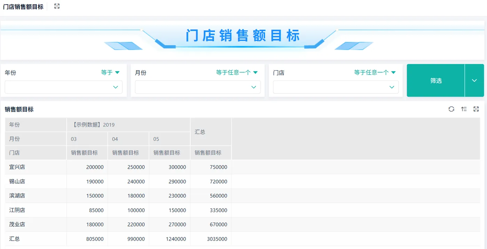Click cell value 85000 in 江阴店 row
This screenshot has width=487, height=249.
click(96, 210)
